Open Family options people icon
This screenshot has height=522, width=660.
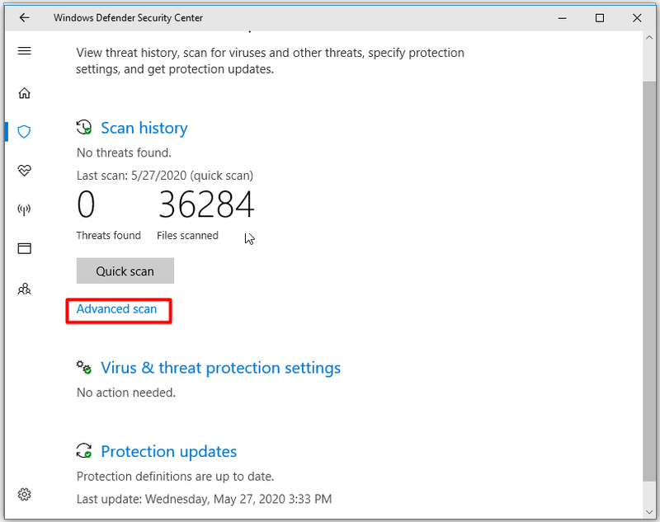(25, 289)
